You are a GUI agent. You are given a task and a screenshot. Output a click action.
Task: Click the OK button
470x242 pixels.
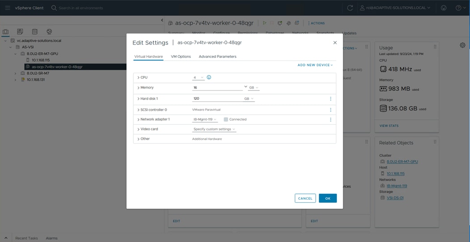point(327,198)
